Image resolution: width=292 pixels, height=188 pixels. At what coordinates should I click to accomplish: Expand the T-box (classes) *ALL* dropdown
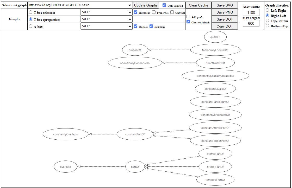(x=107, y=12)
